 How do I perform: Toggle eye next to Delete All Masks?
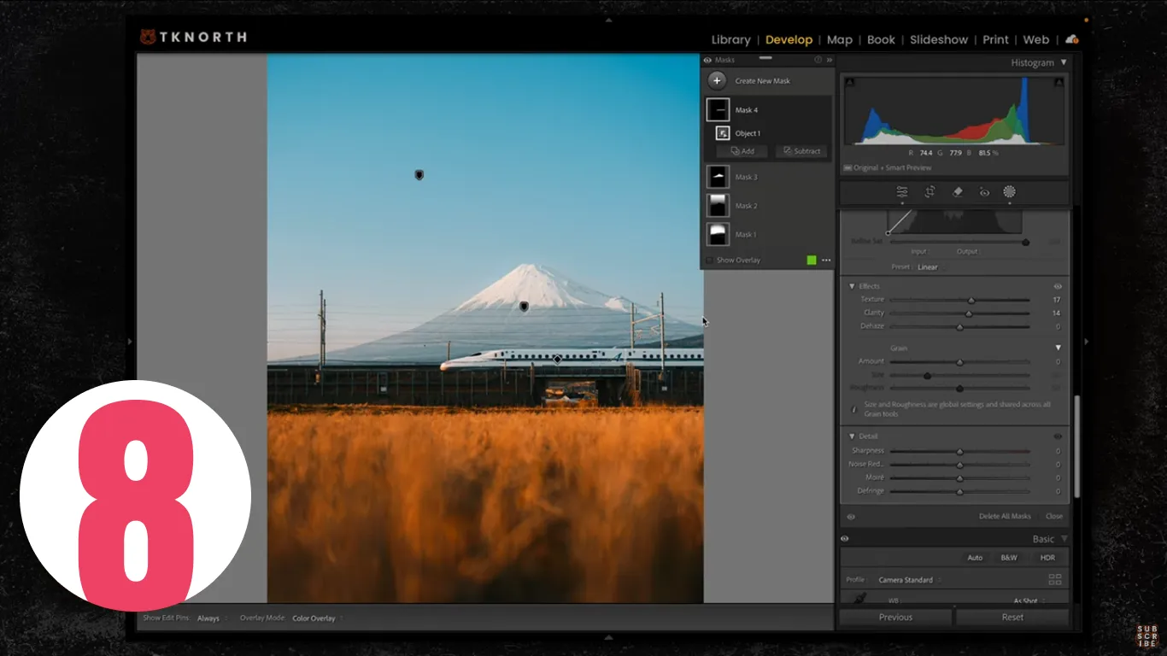(851, 517)
